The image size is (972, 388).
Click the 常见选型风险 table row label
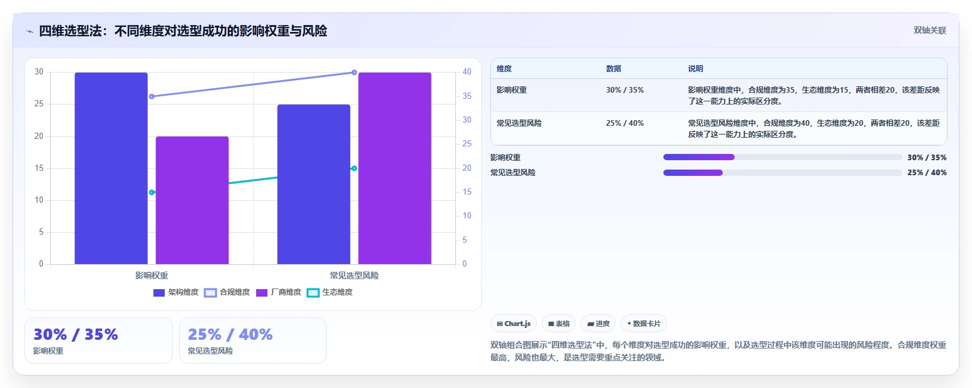[x=519, y=123]
